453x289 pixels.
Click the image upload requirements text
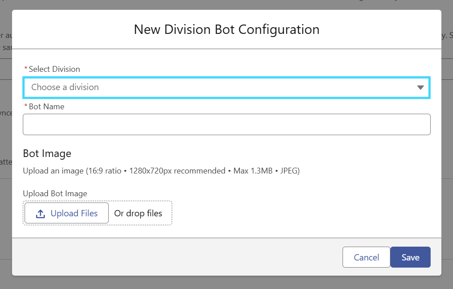pos(161,171)
